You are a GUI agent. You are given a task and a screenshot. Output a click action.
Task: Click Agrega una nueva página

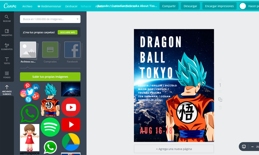coord(174,149)
